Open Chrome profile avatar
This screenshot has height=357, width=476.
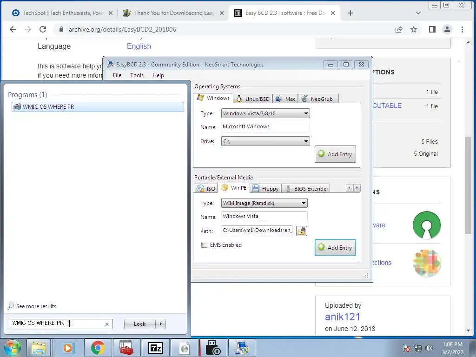tap(447, 29)
